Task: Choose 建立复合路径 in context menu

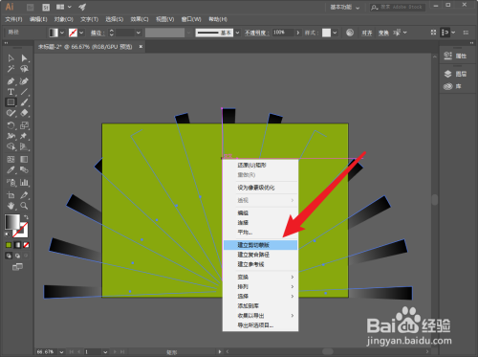Action: pos(260,255)
